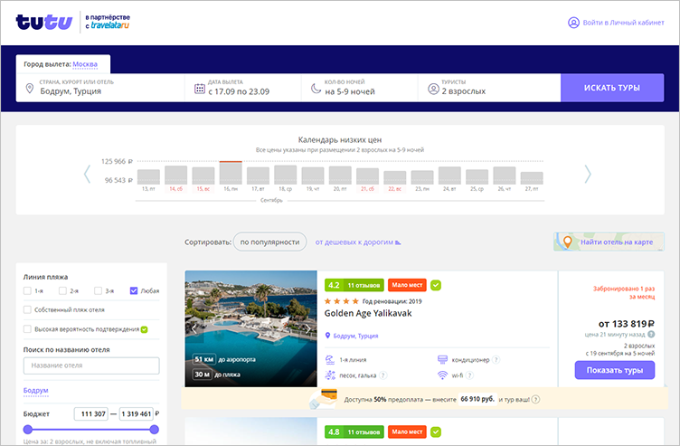Screen dimensions: 680x446
Task: Click the tourists person icon
Action: pos(433,89)
